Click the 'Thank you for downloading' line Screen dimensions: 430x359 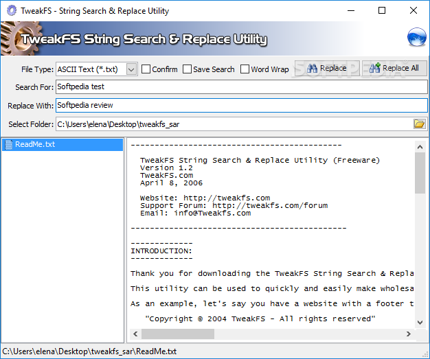coord(272,273)
